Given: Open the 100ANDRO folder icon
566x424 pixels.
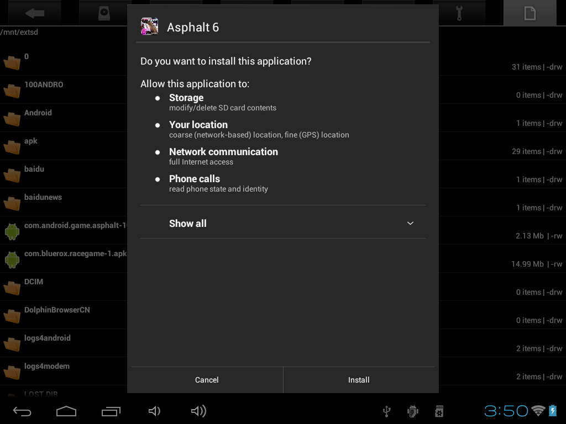Looking at the screenshot, I should tap(12, 91).
